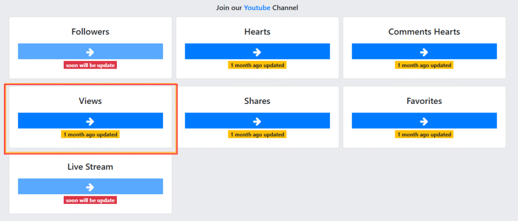Viewport: 518px width, 221px height.
Task: Click the arrow icon under Followers
Action: point(90,51)
